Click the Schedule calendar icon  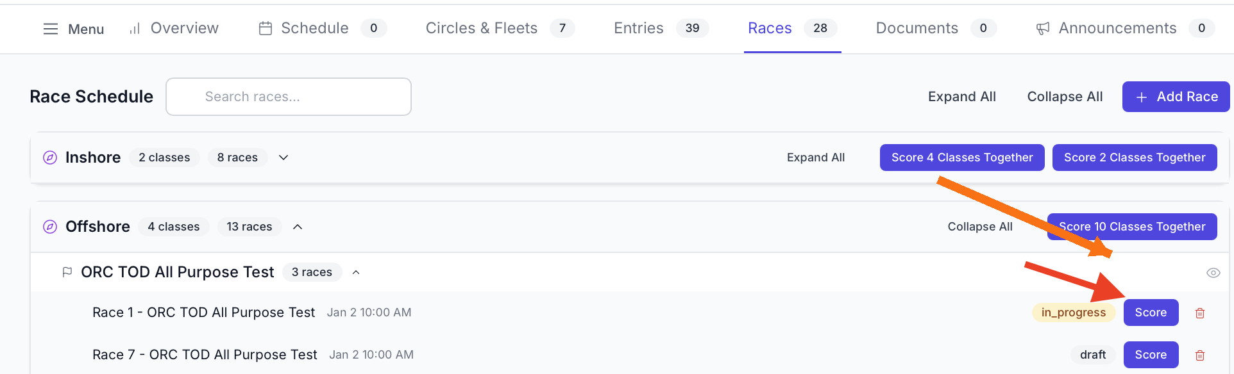[265, 28]
